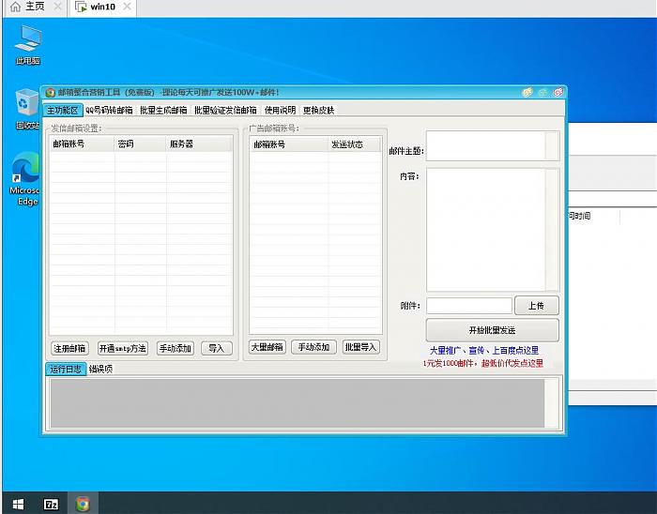Viewport: 657px width, 514px height.
Task: Switch to 错误项 log tab
Action: pyautogui.click(x=100, y=369)
